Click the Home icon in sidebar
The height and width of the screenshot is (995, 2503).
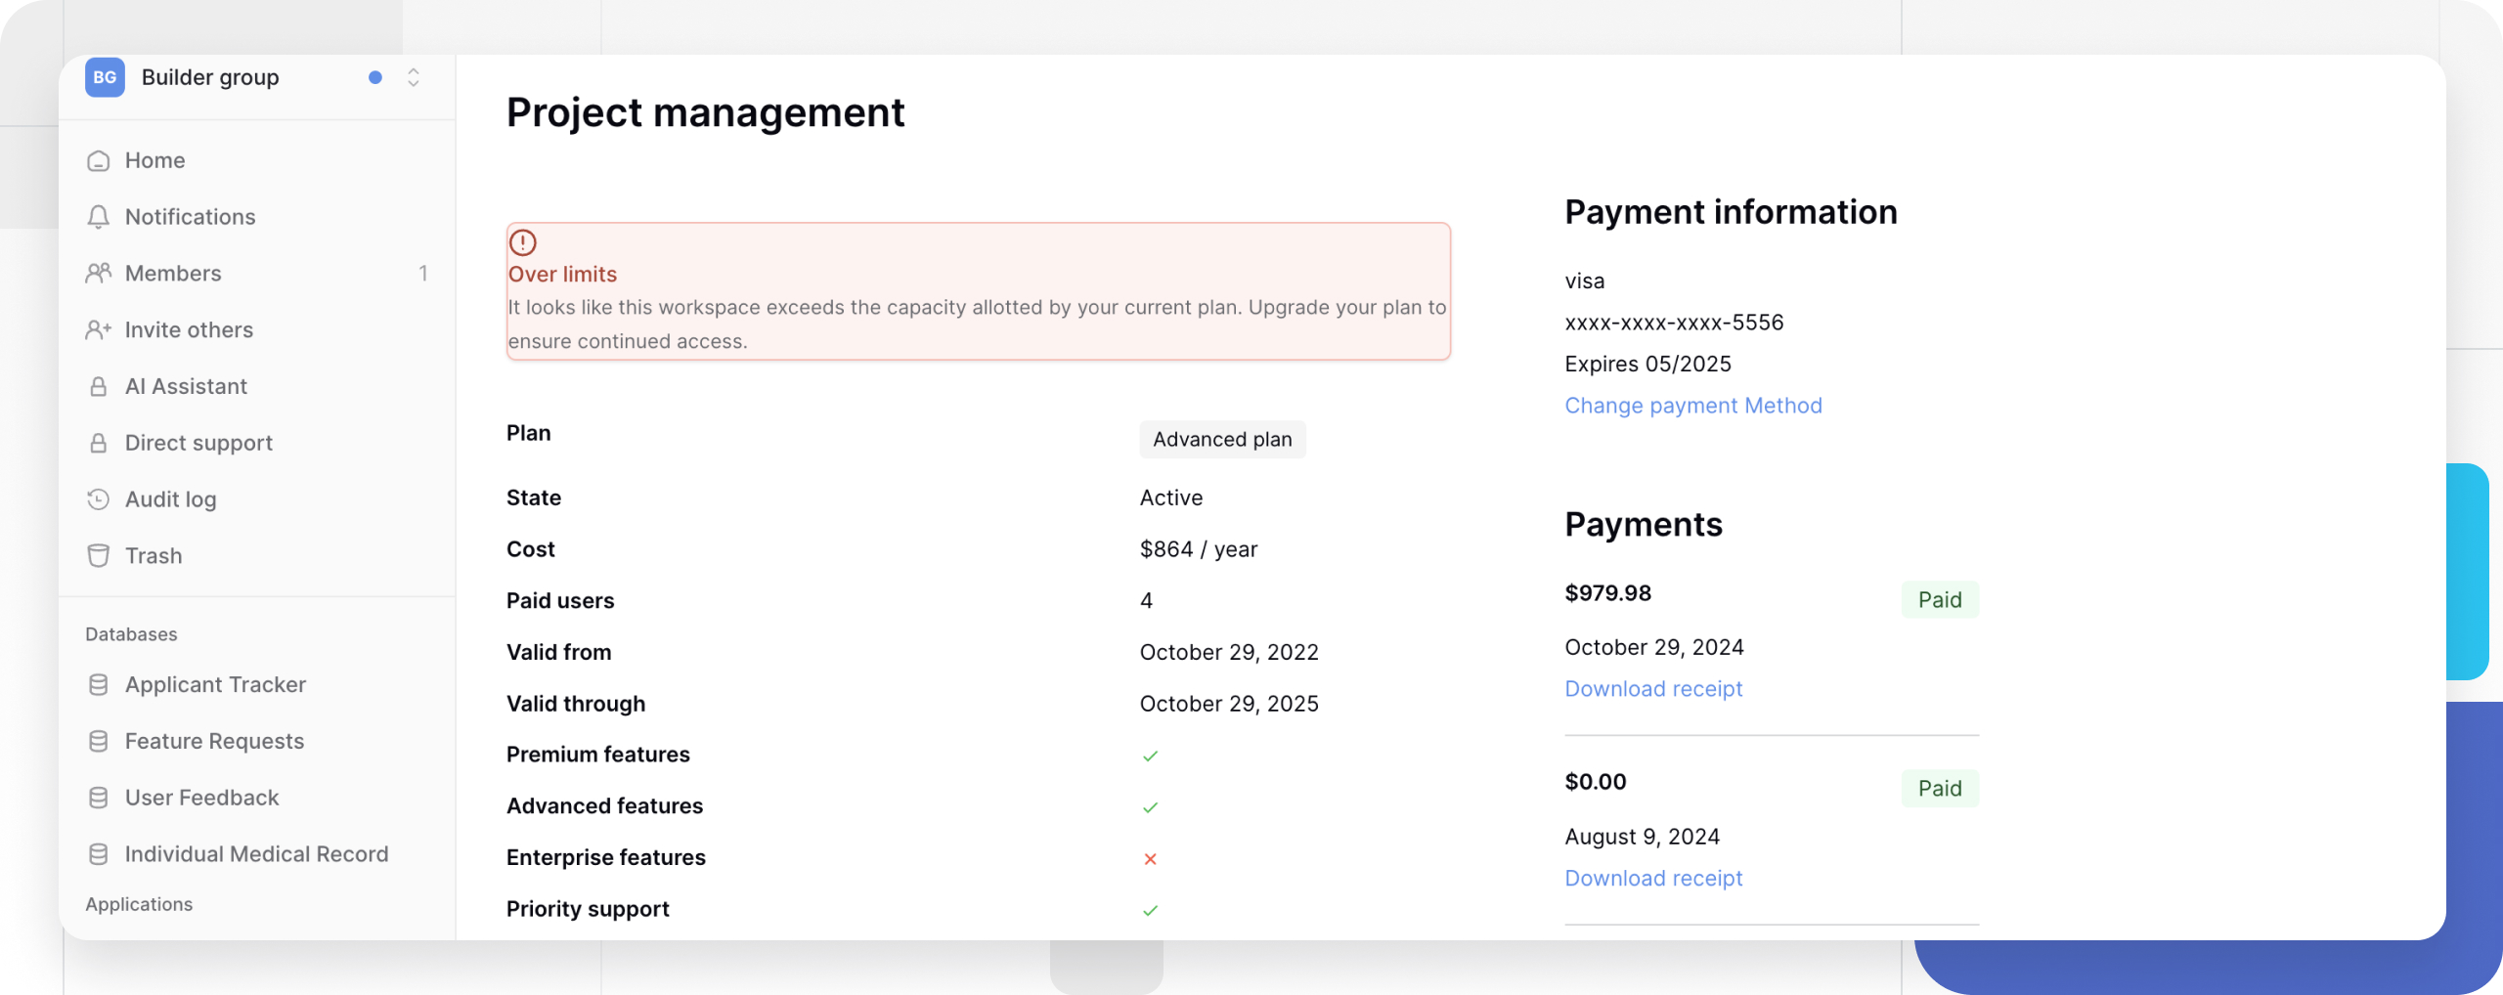[x=98, y=160]
